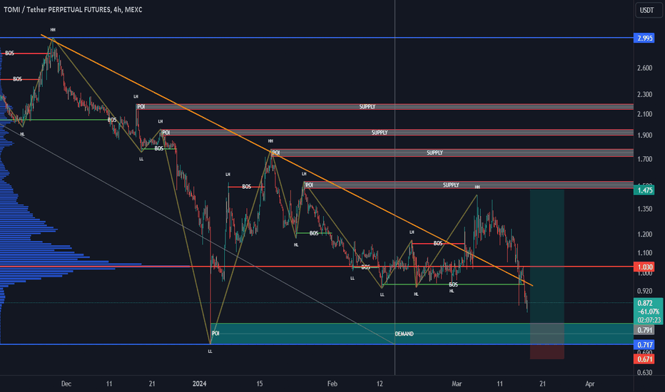This screenshot has height=392, width=665.
Task: Select the green long-position target box
Action: (x=547, y=257)
